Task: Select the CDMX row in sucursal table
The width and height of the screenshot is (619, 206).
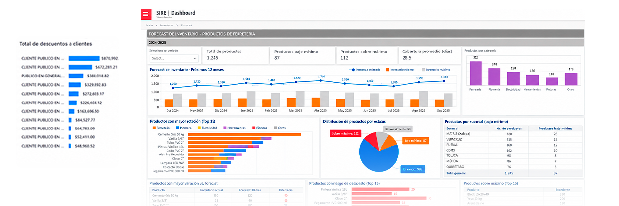Action: pos(514,151)
